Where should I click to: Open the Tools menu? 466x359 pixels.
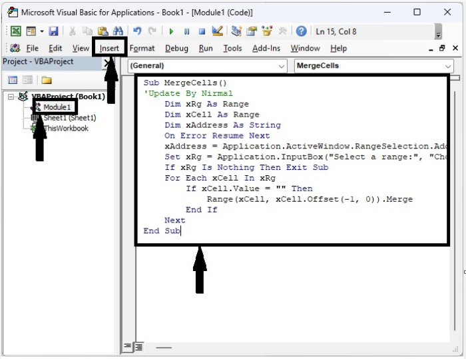point(232,48)
